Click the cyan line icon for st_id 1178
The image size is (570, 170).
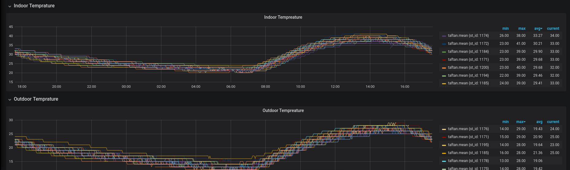point(444,161)
